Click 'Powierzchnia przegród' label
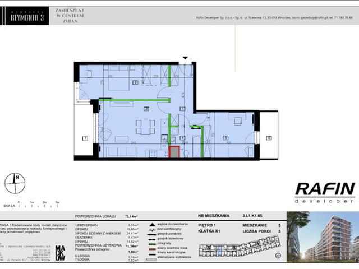Viewport: 359px width, 269px height. (x=92, y=249)
